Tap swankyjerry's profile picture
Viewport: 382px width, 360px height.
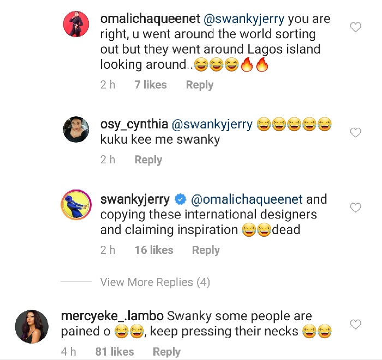point(76,205)
